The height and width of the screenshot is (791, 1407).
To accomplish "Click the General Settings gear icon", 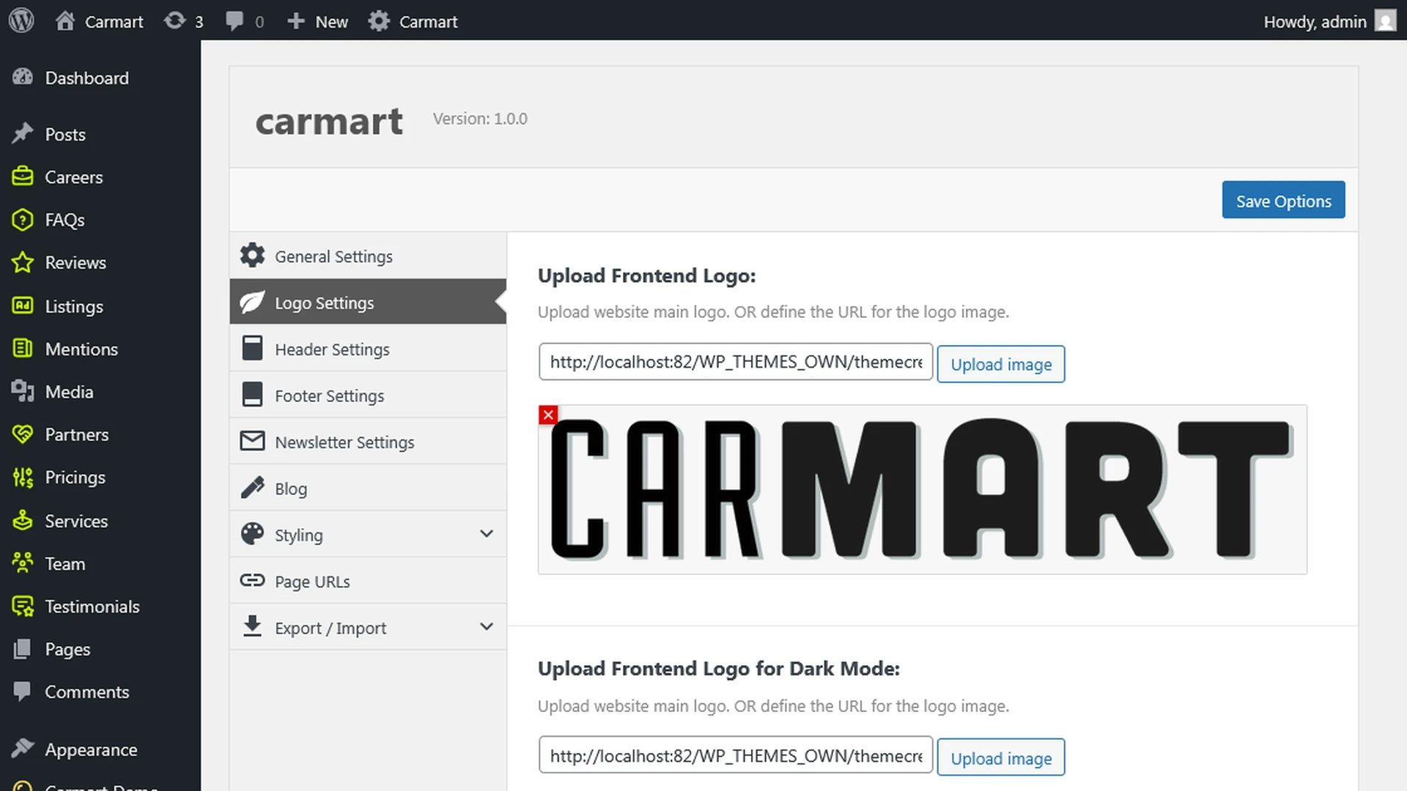I will coord(252,255).
